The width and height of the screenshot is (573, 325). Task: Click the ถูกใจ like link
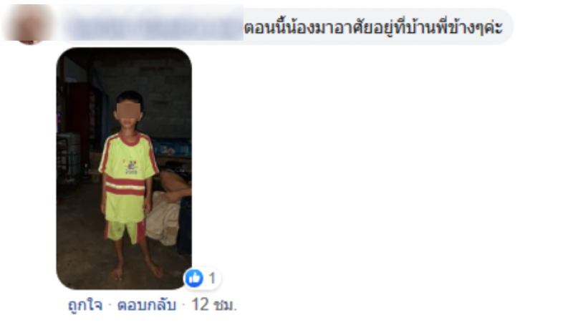point(85,305)
